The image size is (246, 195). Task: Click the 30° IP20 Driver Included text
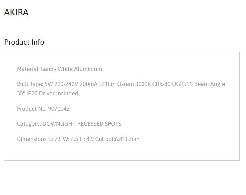coord(47,93)
